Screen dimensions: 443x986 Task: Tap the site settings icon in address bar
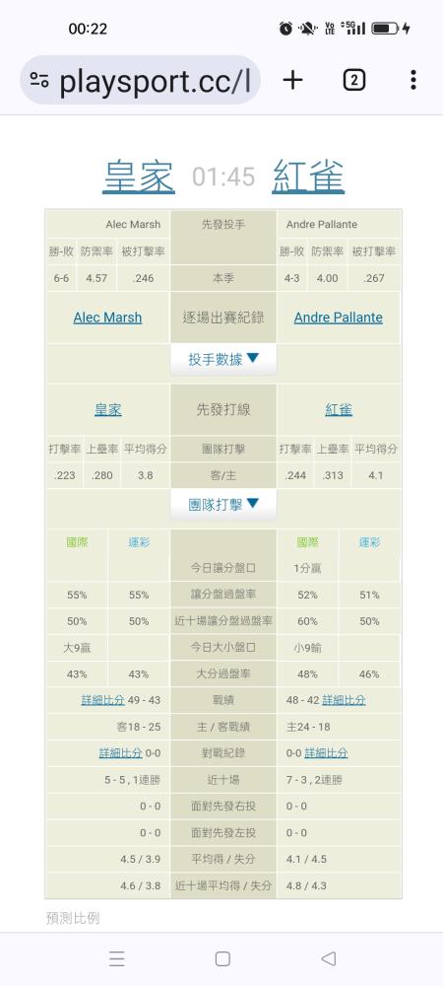point(39,80)
